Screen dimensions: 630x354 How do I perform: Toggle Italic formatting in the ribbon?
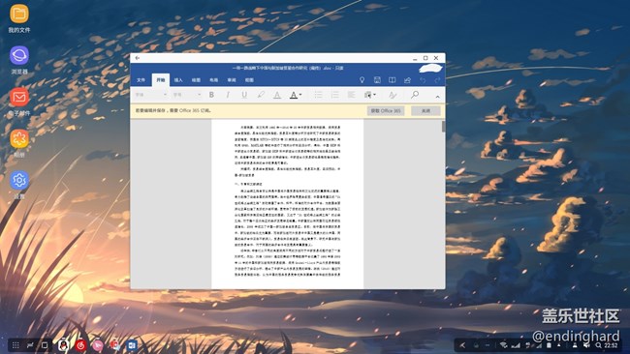click(228, 95)
